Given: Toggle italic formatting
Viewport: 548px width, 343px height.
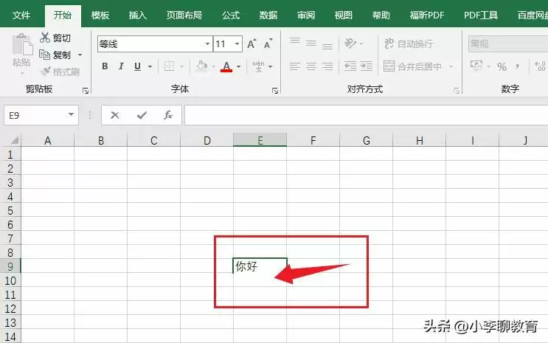Looking at the screenshot, I should [x=121, y=66].
